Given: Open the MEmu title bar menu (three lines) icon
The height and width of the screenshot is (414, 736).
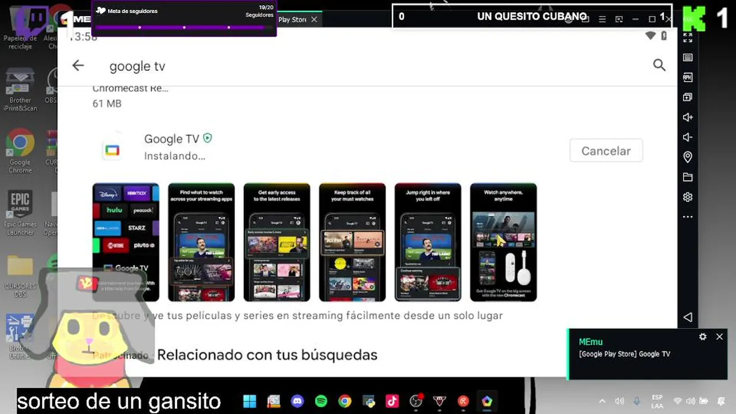Looking at the screenshot, I should pos(602,19).
